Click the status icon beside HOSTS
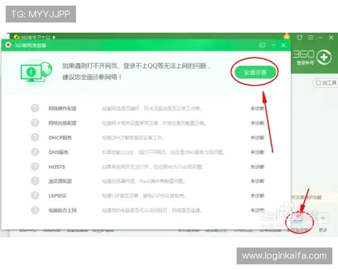Viewport: 338px width, 270px height. (35, 166)
